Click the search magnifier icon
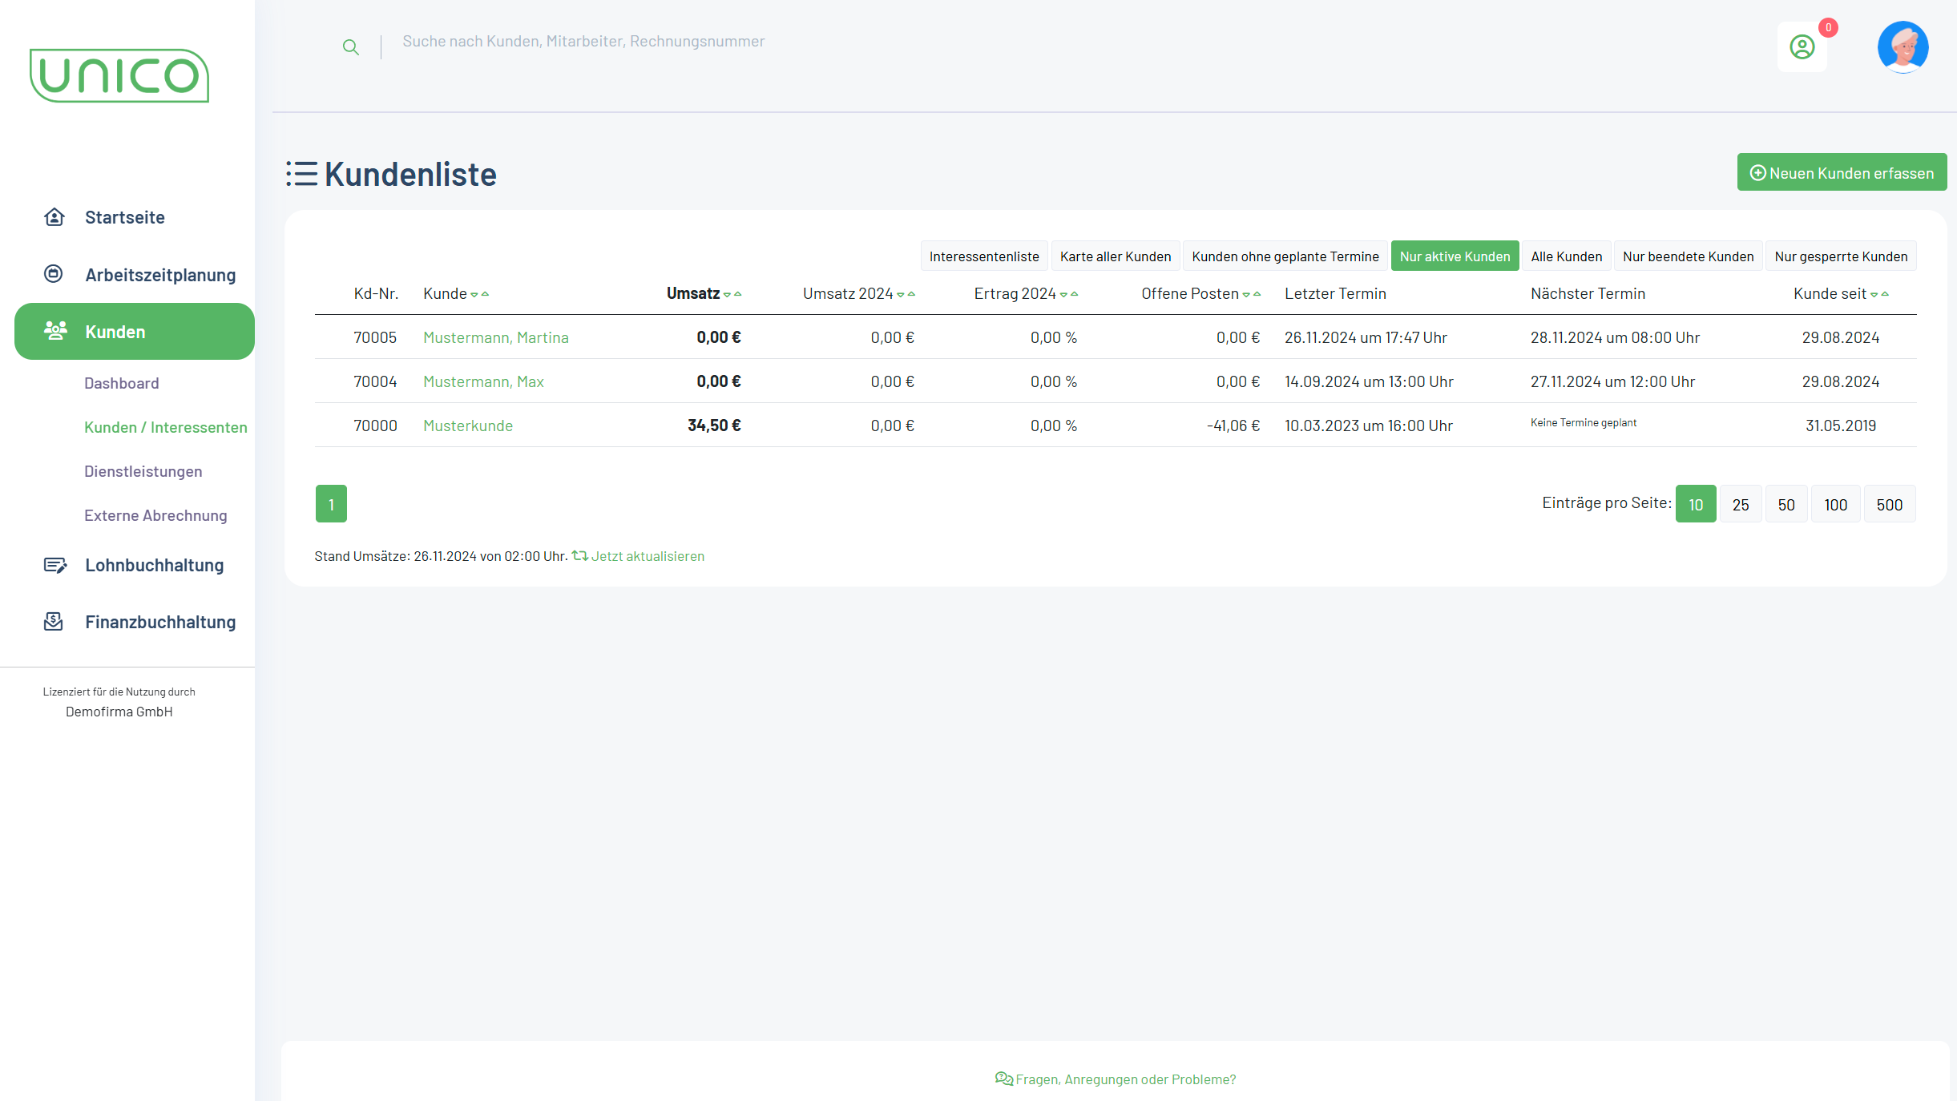 [x=350, y=47]
